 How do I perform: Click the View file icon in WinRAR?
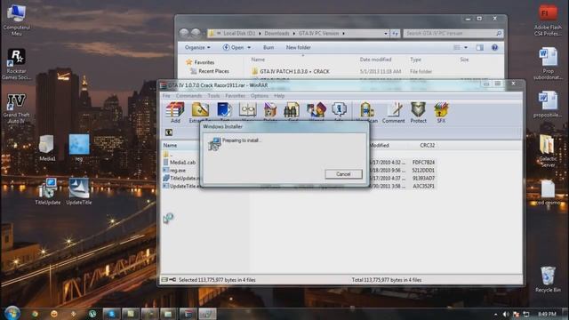(247, 113)
